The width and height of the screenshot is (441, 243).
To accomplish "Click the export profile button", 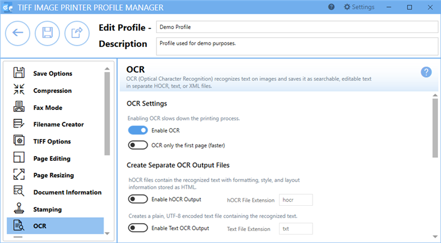I will click(77, 33).
